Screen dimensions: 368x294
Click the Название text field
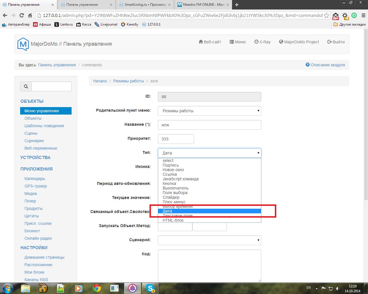coord(209,125)
